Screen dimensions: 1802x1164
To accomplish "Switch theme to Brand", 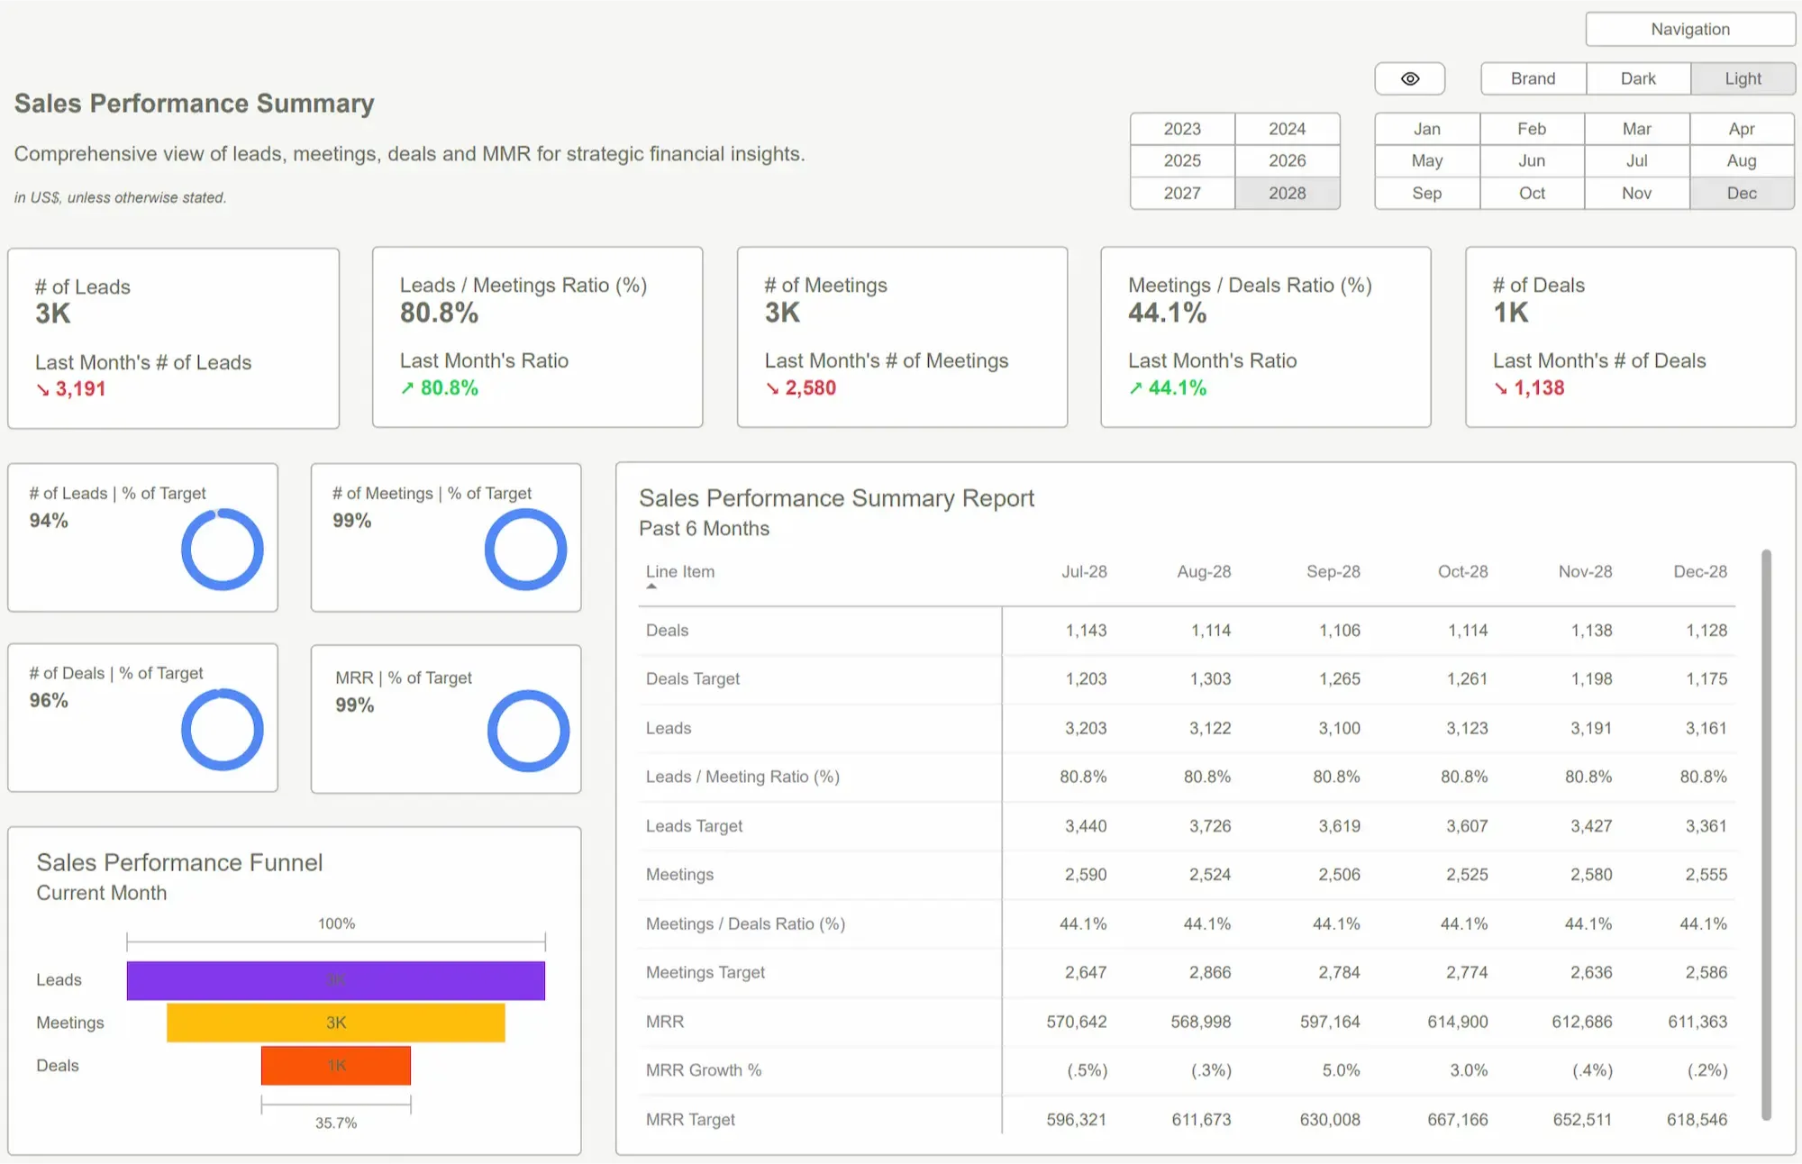I will 1533,78.
